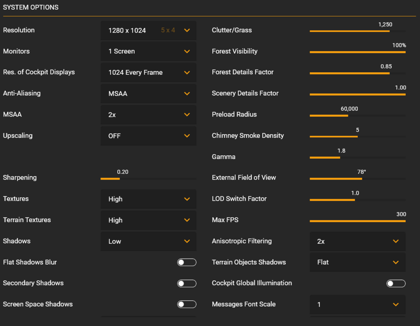Viewport: 420px width, 326px height.
Task: Expand the Monitors dropdown
Action: pyautogui.click(x=148, y=51)
